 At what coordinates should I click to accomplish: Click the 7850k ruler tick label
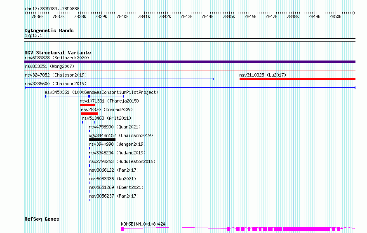click(335, 16)
